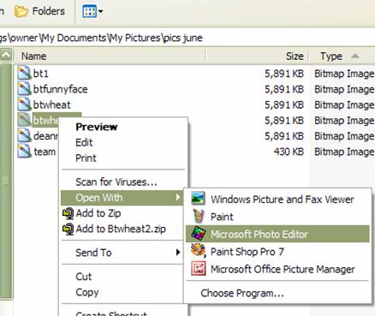The image size is (375, 316).
Task: Select the btfunnyface file name
Action: 61,89
